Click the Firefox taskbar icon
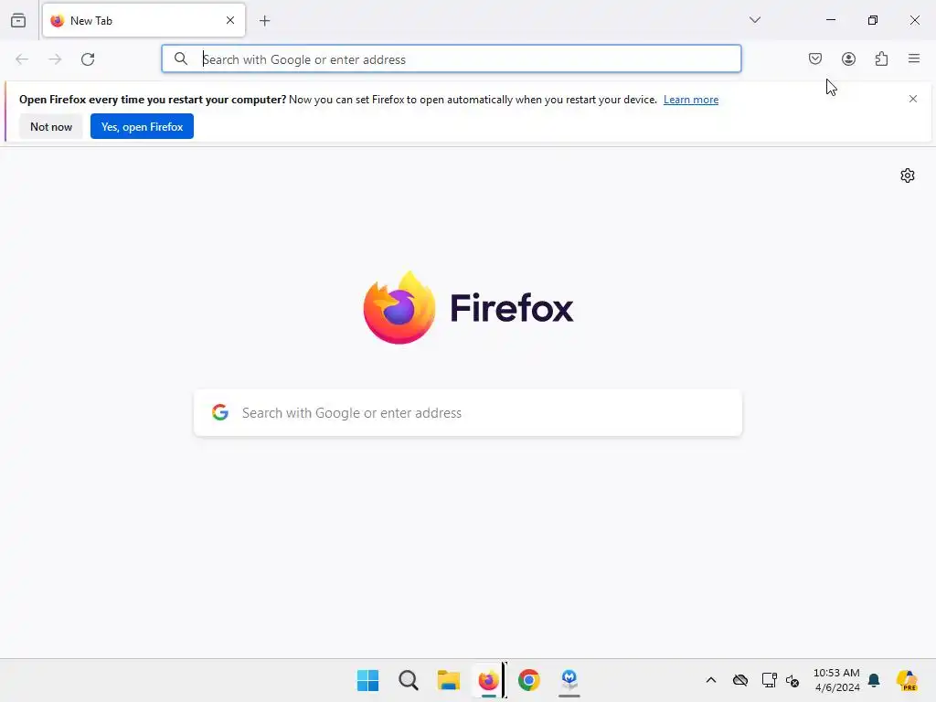The height and width of the screenshot is (702, 936). 489,680
